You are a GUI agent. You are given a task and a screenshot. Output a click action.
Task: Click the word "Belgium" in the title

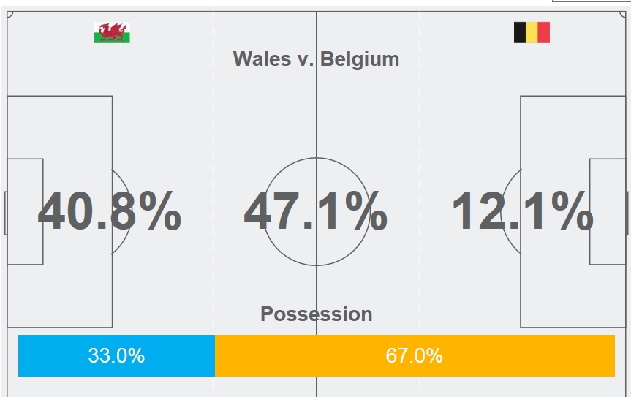360,59
